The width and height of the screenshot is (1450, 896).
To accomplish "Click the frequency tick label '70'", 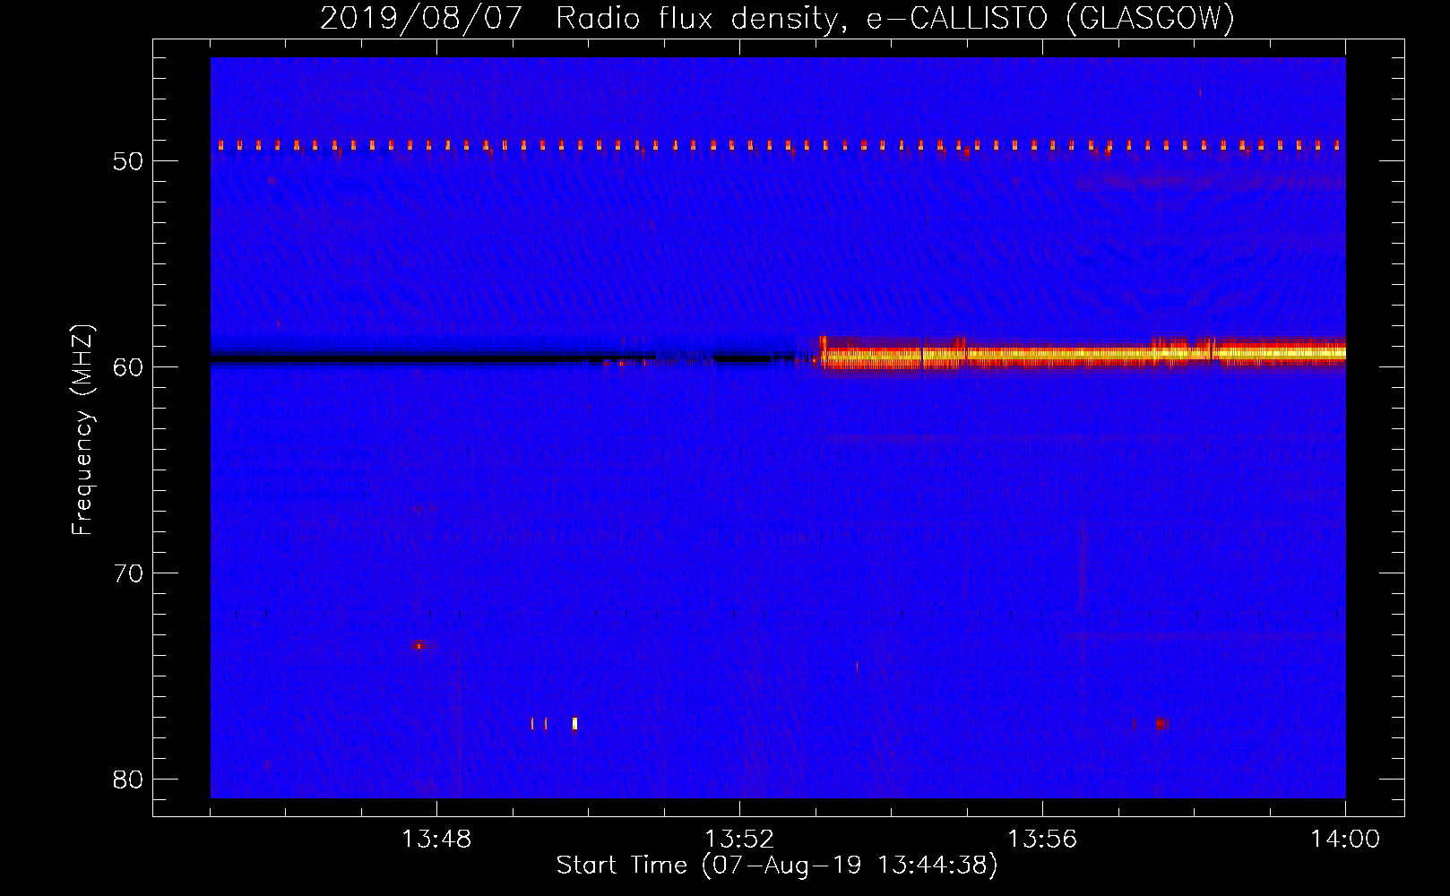I will (129, 573).
